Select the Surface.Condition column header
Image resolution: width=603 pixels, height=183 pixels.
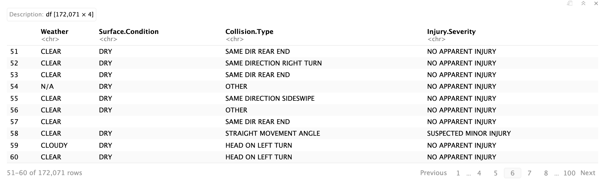(x=129, y=32)
